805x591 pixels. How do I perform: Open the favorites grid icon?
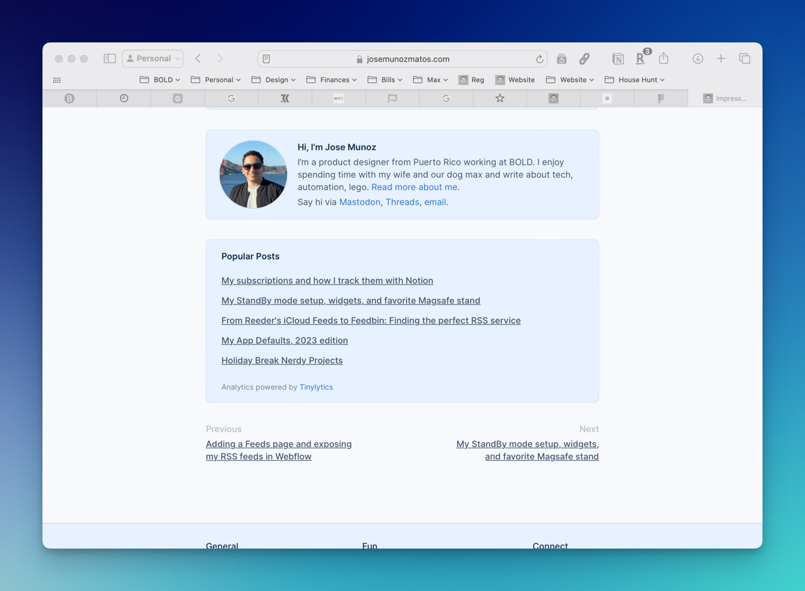pyautogui.click(x=57, y=80)
